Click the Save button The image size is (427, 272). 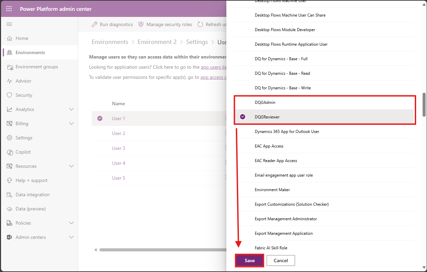click(250, 260)
